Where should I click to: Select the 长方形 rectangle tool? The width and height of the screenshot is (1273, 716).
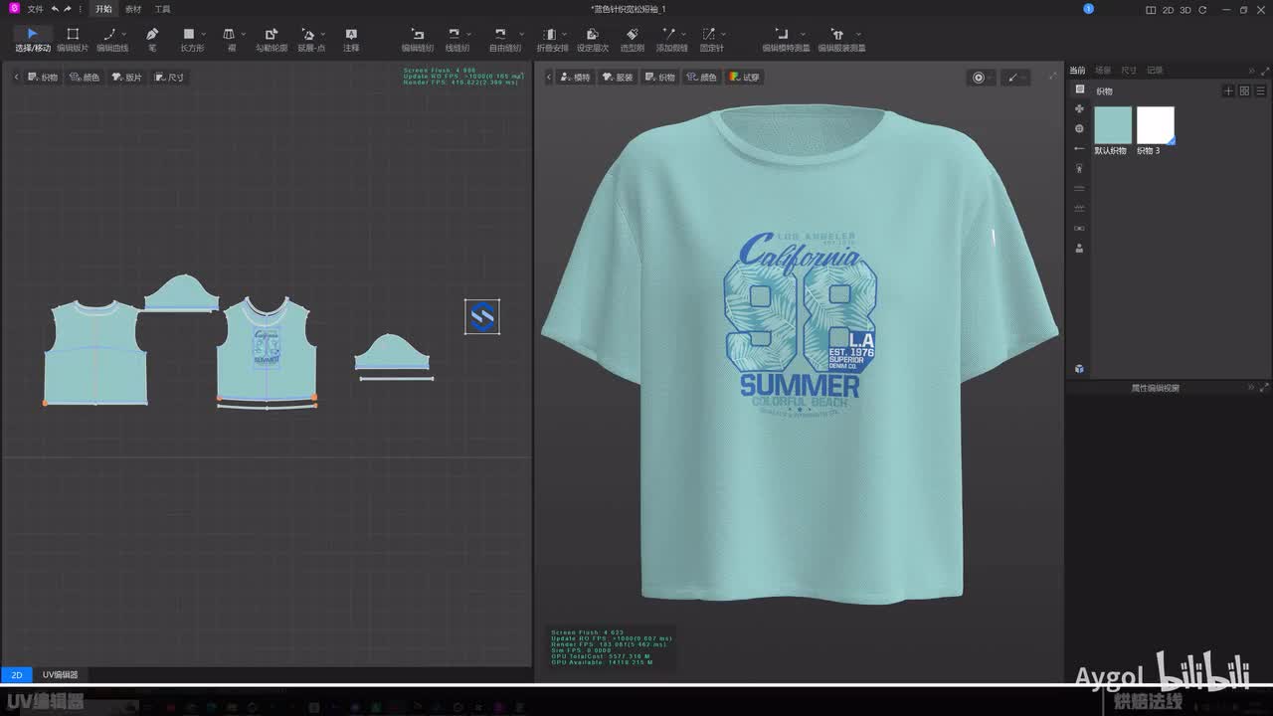point(190,40)
